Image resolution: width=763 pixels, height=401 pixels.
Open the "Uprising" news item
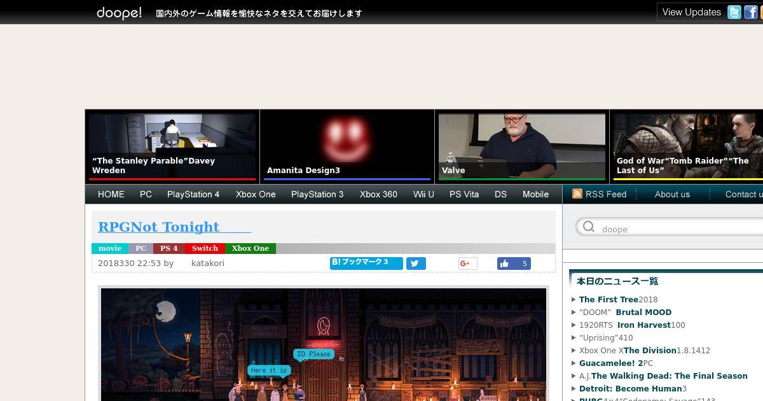pyautogui.click(x=606, y=337)
